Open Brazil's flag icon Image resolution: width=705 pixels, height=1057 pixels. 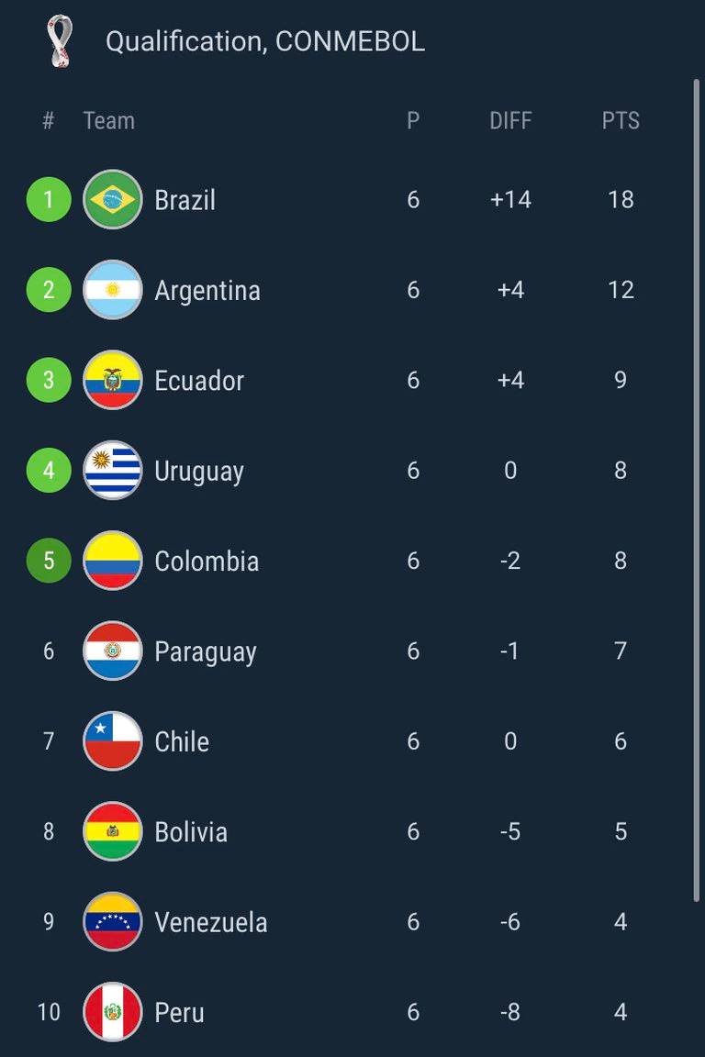click(x=113, y=199)
